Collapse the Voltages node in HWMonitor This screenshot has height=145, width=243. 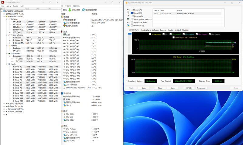point(7,19)
